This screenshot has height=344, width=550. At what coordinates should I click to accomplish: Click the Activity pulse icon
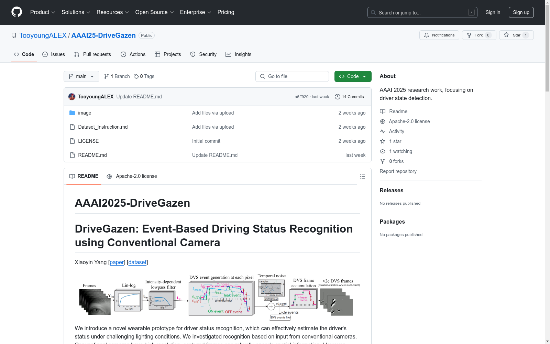point(383,131)
